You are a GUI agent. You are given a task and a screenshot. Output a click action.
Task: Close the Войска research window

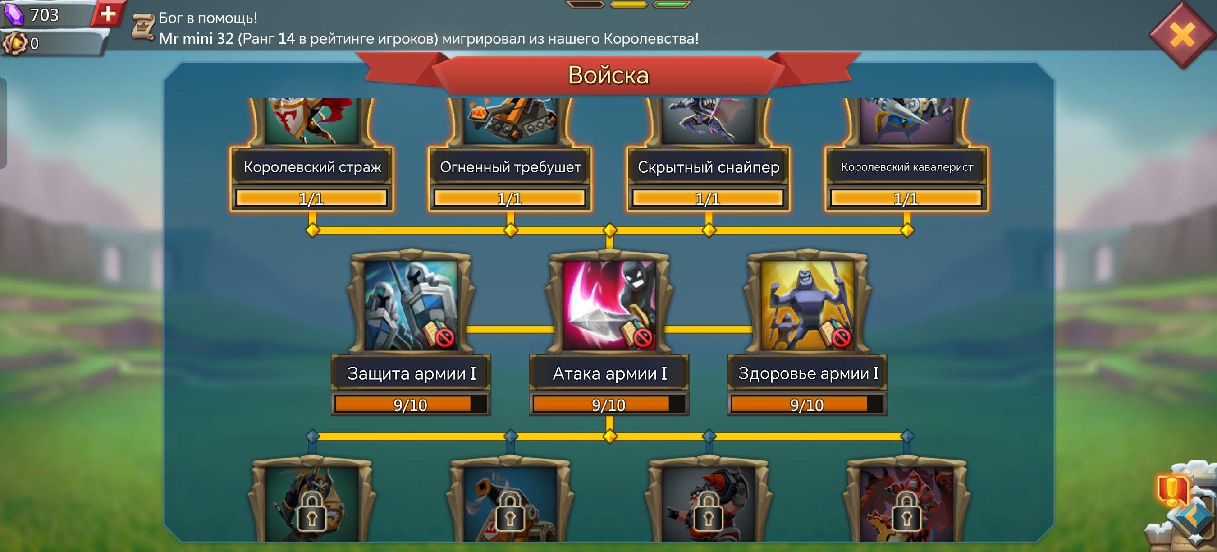click(1182, 35)
